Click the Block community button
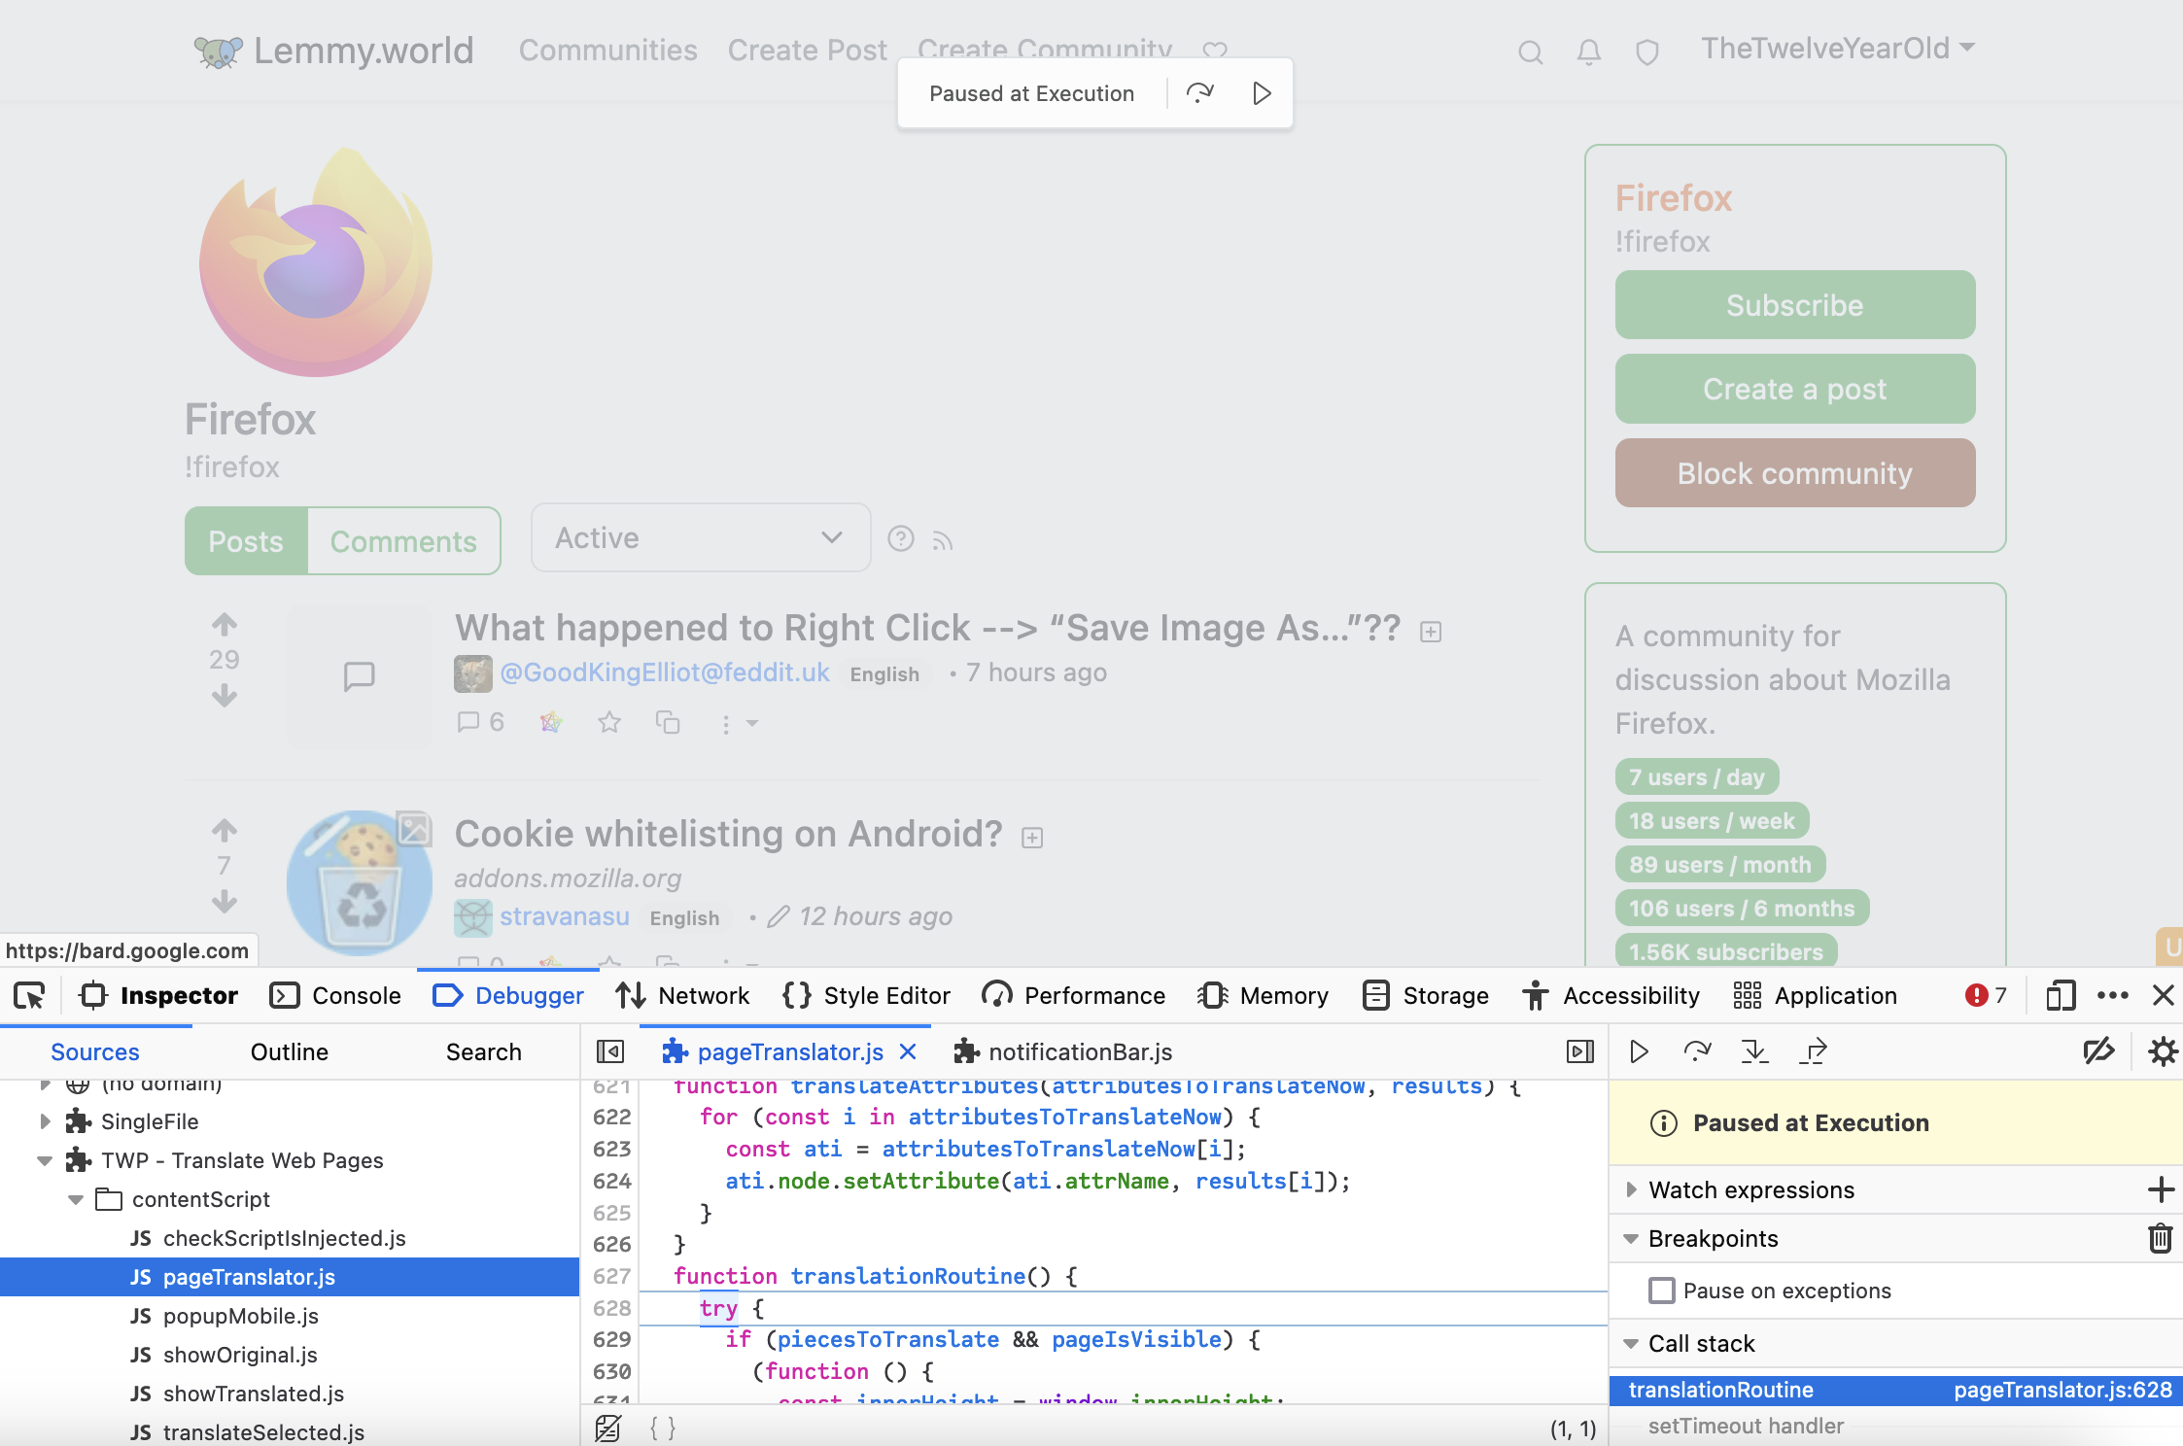 pyautogui.click(x=1795, y=473)
